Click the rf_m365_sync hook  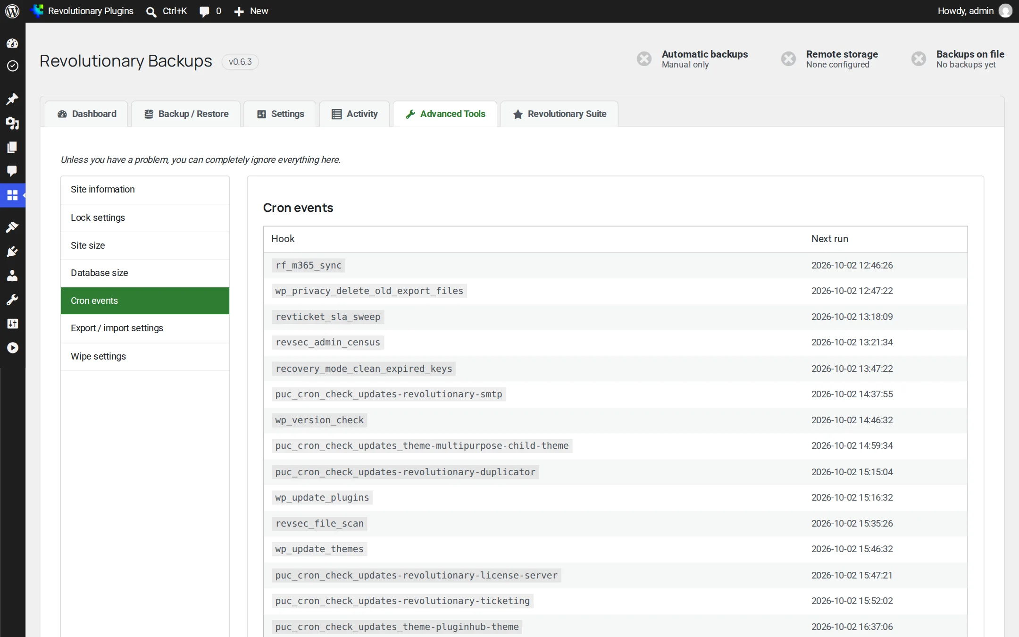[x=309, y=265]
